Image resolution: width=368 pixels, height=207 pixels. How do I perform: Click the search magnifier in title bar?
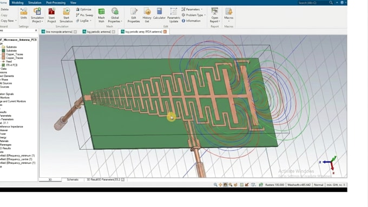331,3
